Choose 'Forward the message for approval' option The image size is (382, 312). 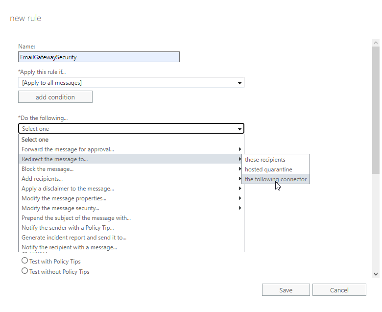click(x=68, y=149)
